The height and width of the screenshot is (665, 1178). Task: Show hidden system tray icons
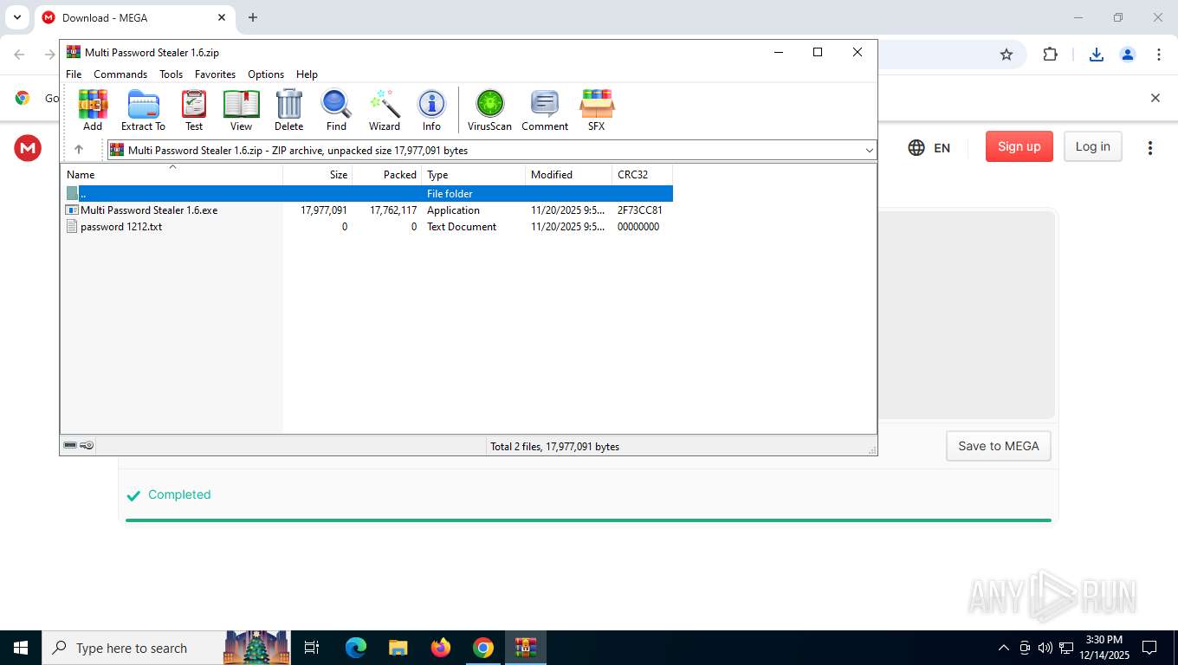pos(1004,648)
